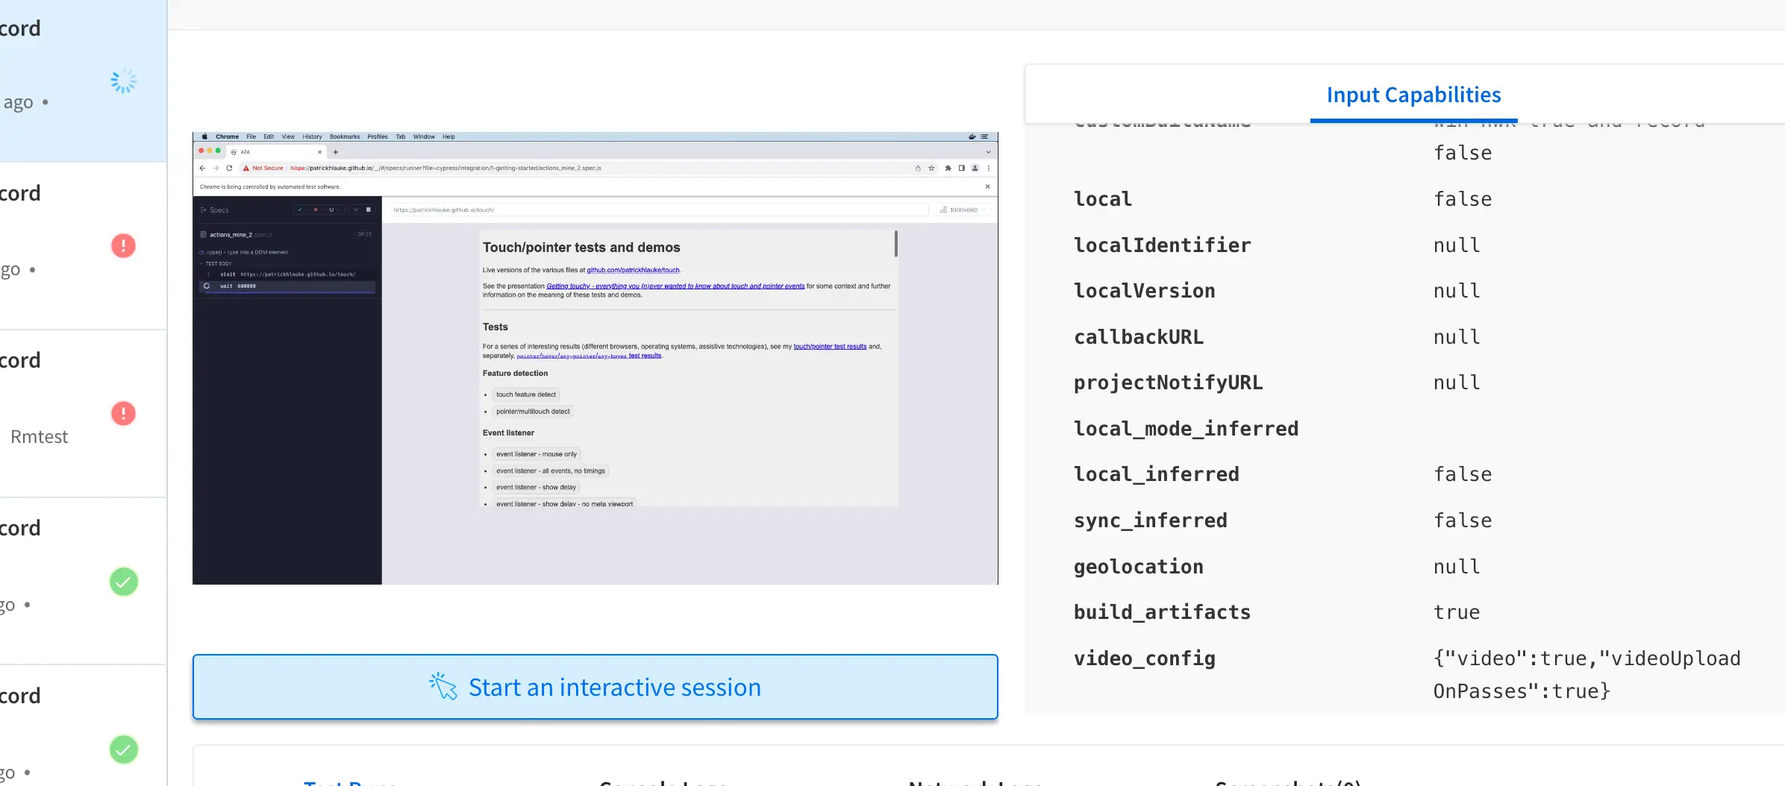
Task: Reload the page in Chrome
Action: pyautogui.click(x=229, y=168)
